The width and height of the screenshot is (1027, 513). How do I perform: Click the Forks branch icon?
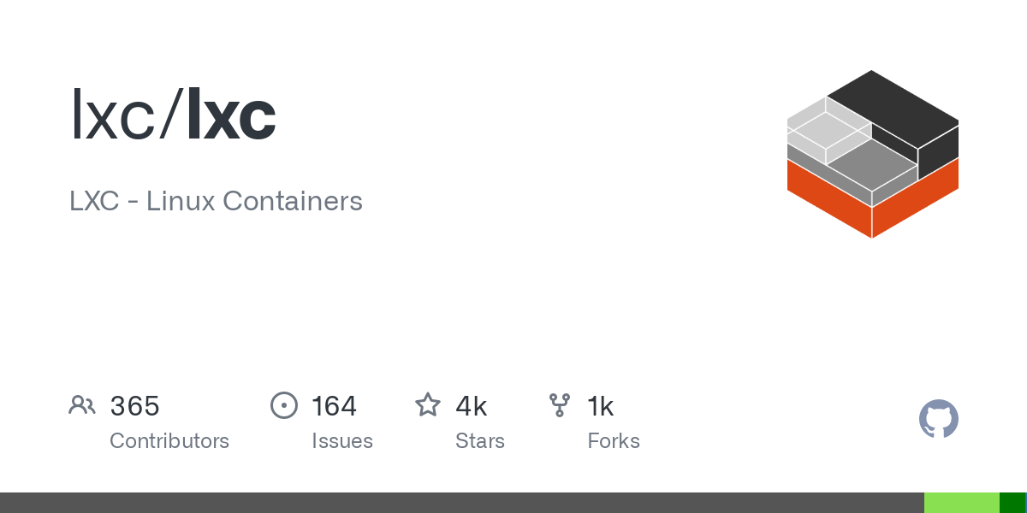point(560,404)
